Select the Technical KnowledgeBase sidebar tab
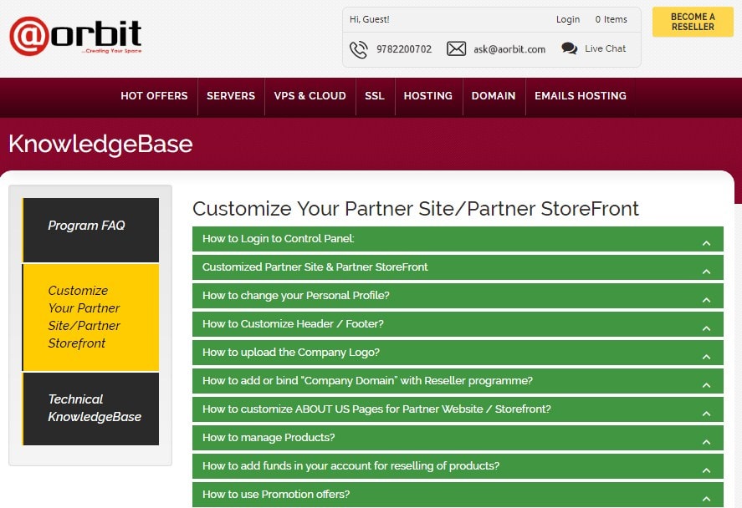 [x=90, y=409]
